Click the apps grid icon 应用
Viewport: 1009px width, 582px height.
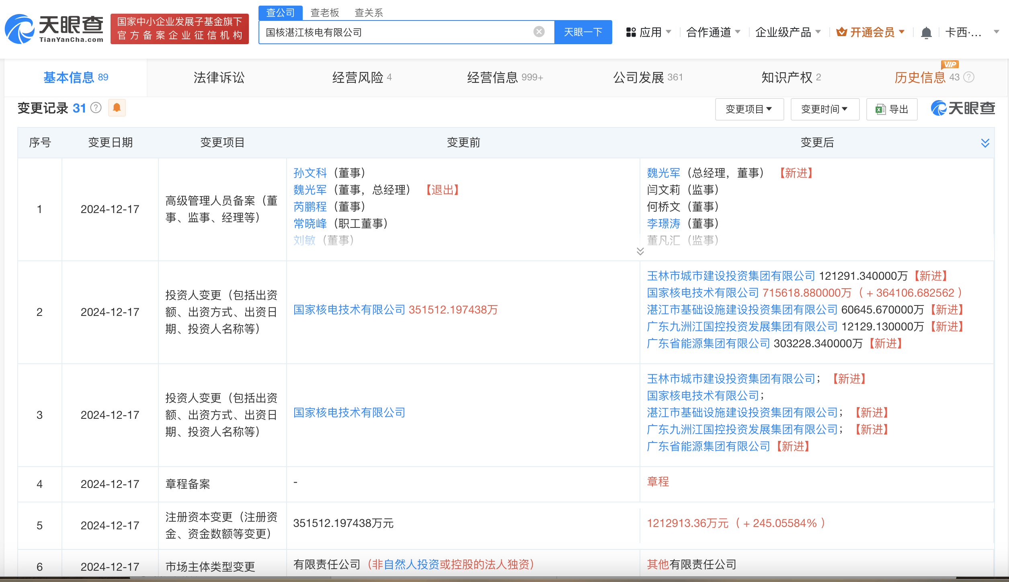(631, 32)
